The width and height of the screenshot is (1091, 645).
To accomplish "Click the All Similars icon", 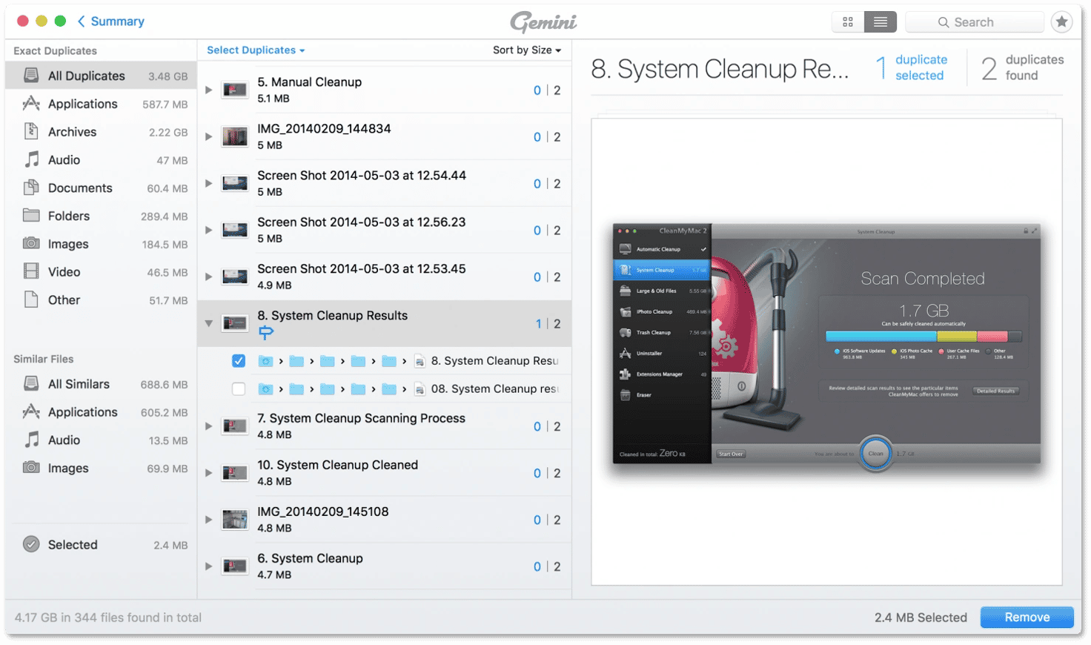I will tap(31, 384).
